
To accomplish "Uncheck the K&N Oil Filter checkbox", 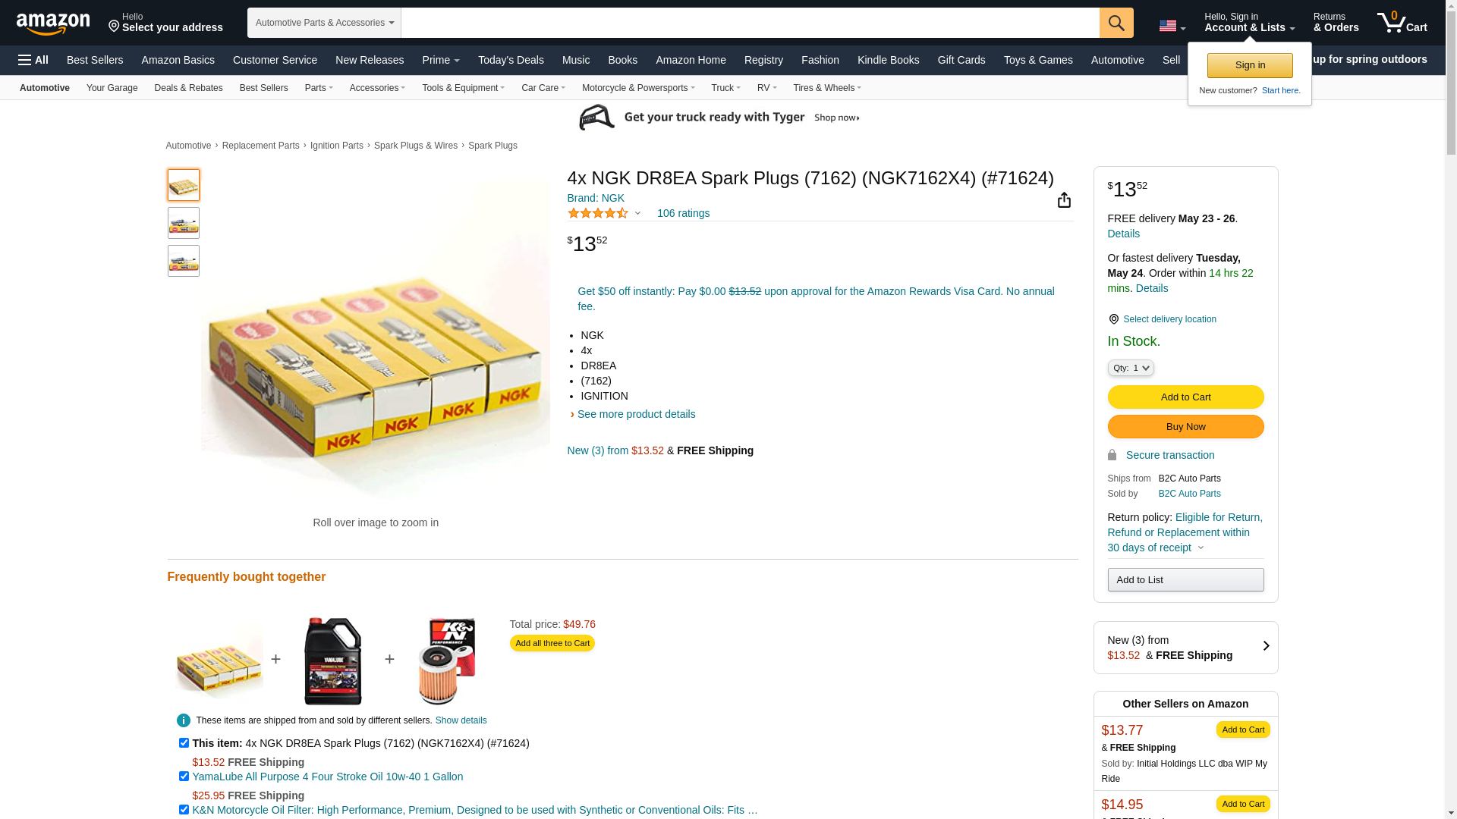I will tap(184, 810).
